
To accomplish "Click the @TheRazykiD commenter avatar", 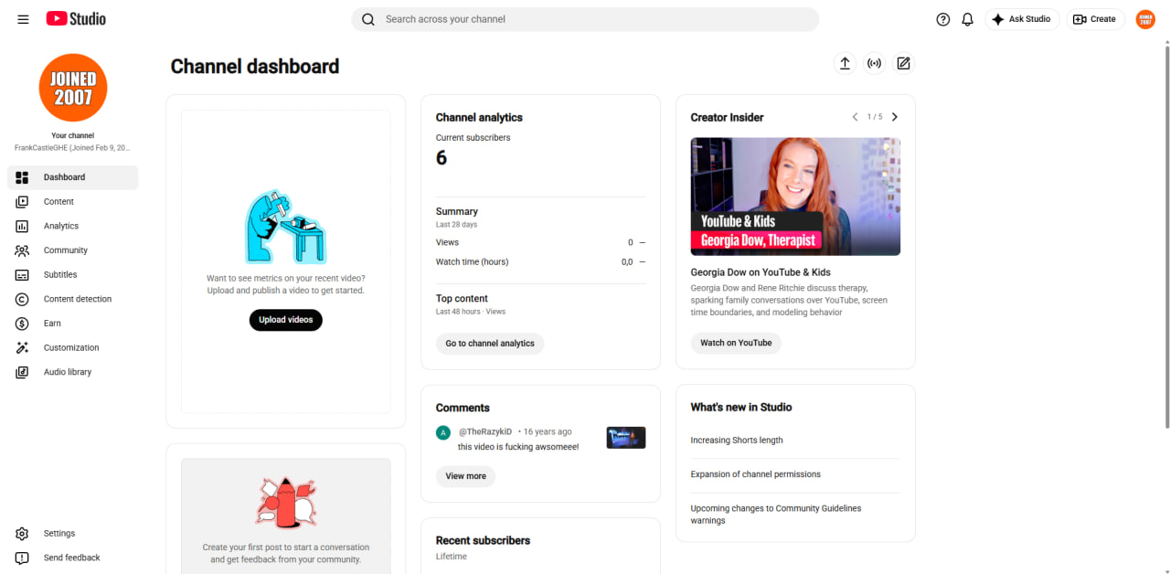I will pyautogui.click(x=443, y=432).
